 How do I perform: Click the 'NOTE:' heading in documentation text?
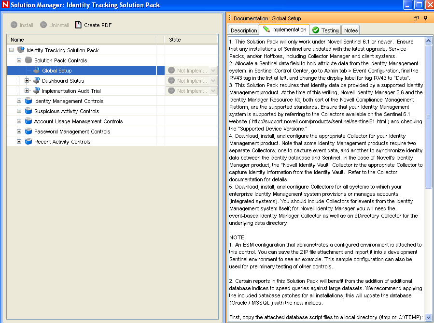pyautogui.click(x=238, y=237)
